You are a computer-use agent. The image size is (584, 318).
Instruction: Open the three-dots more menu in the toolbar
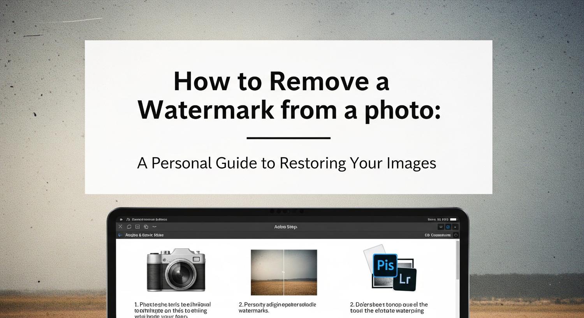click(155, 227)
